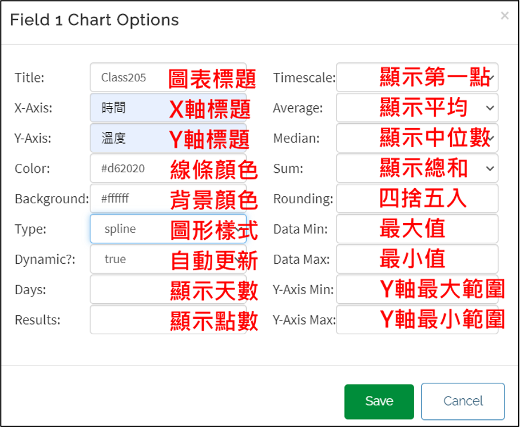Focus the Y-Axis Min input field
This screenshot has height=427, width=520.
(x=417, y=289)
